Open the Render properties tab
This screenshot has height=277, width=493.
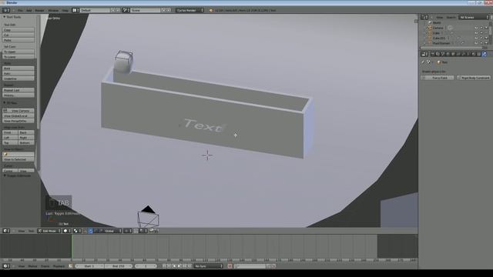coord(433,54)
